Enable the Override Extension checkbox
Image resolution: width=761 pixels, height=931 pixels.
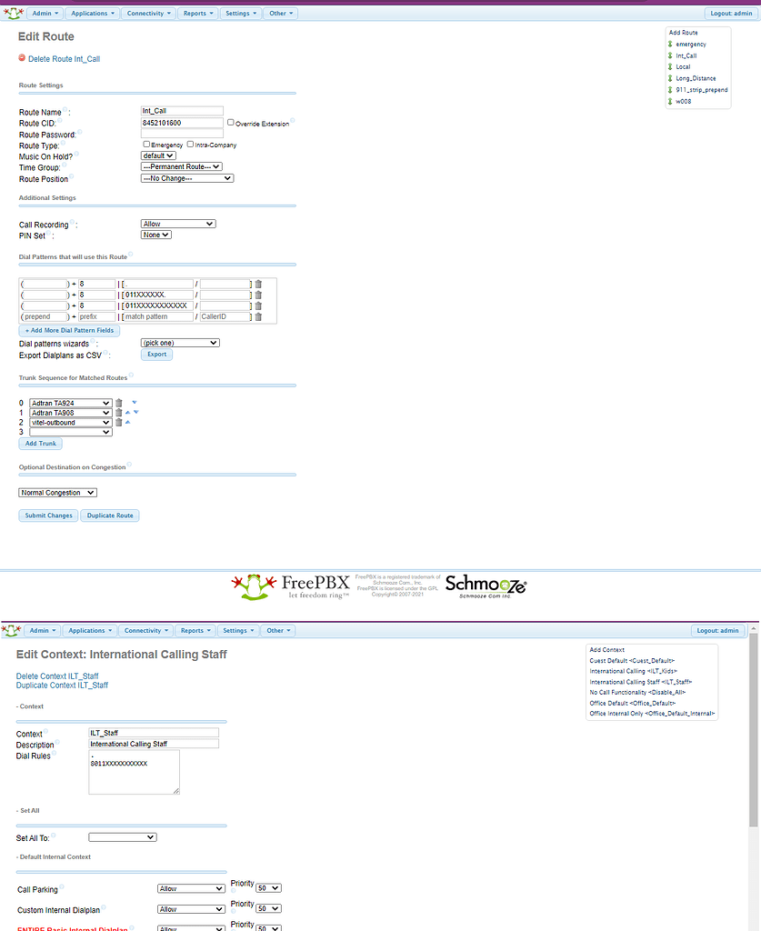click(x=231, y=122)
